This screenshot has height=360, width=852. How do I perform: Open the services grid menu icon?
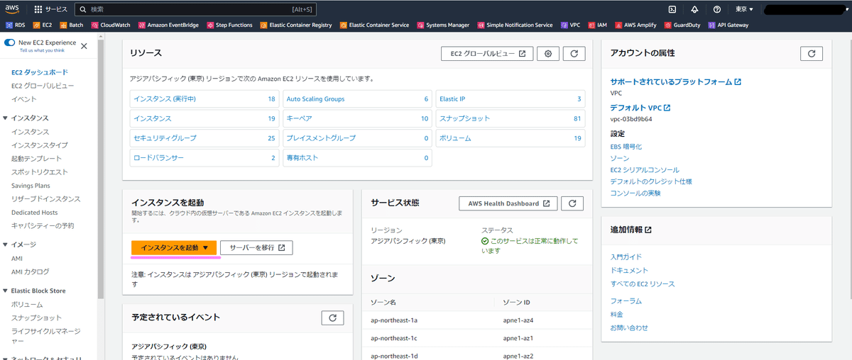(x=39, y=9)
